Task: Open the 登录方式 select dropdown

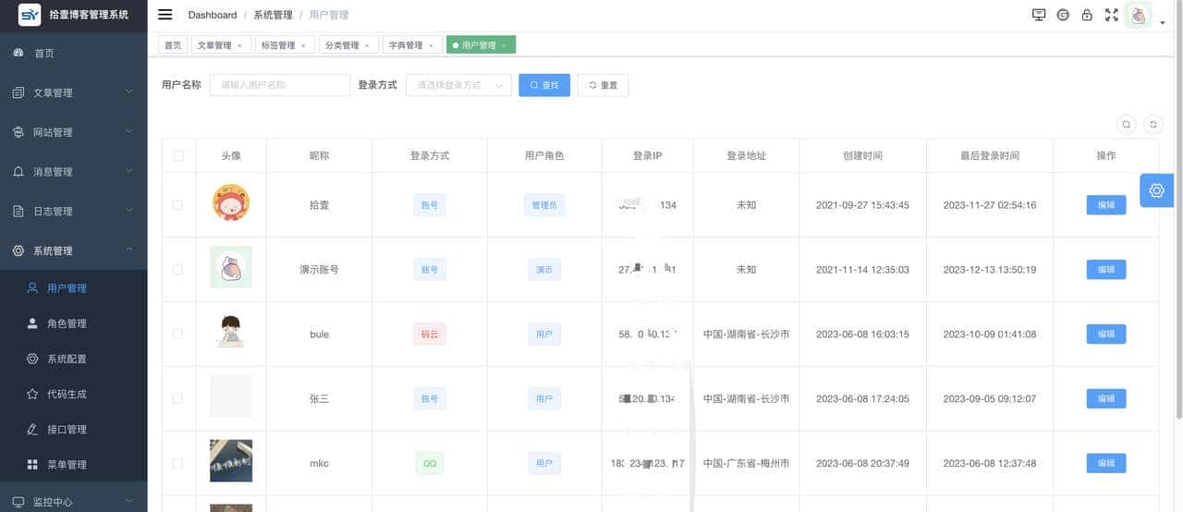Action: [x=458, y=84]
